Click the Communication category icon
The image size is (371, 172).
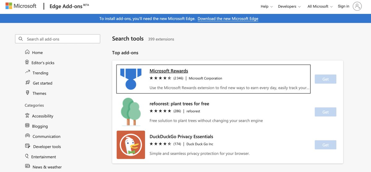[x=27, y=136]
